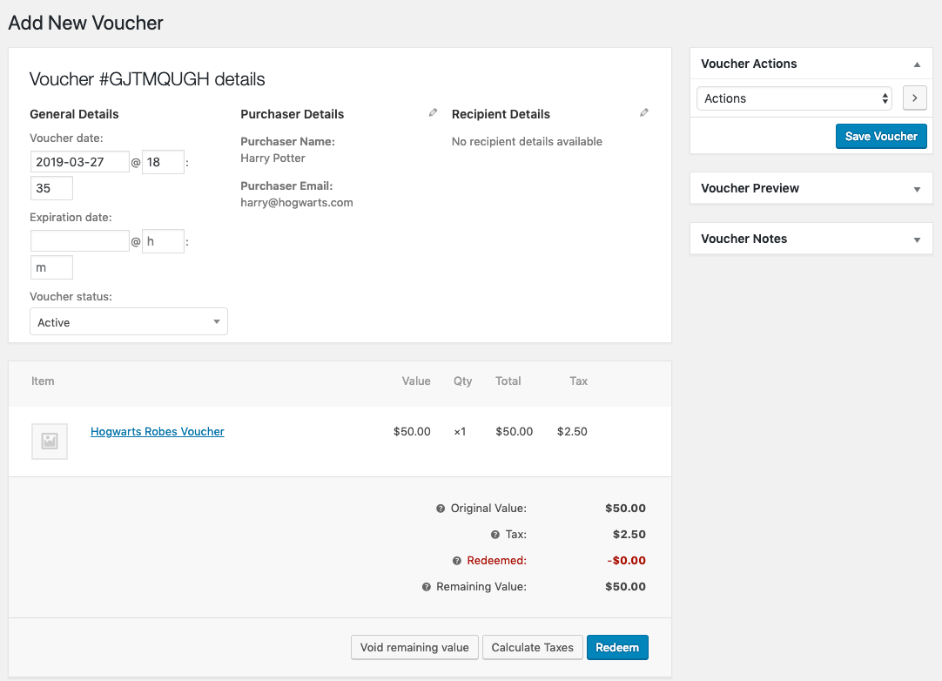Click the recipient details pencil icon
Screen dimensions: 942x681
[x=643, y=113]
